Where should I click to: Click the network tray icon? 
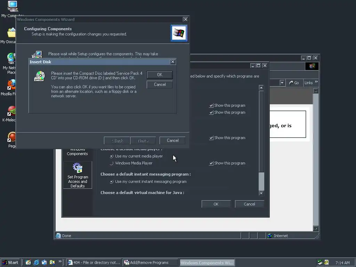[320, 262]
